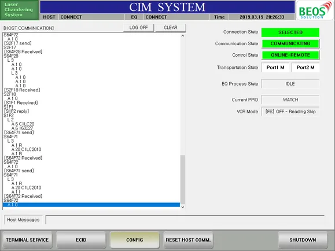Click scrollbar down arrow in log
Screen dimensions: 335x251
tap(182, 207)
